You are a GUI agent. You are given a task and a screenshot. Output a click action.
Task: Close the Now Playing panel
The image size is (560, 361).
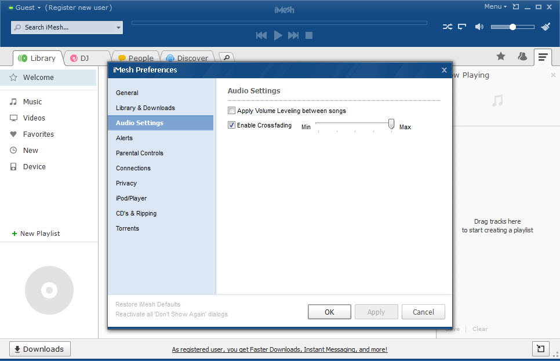(x=553, y=75)
